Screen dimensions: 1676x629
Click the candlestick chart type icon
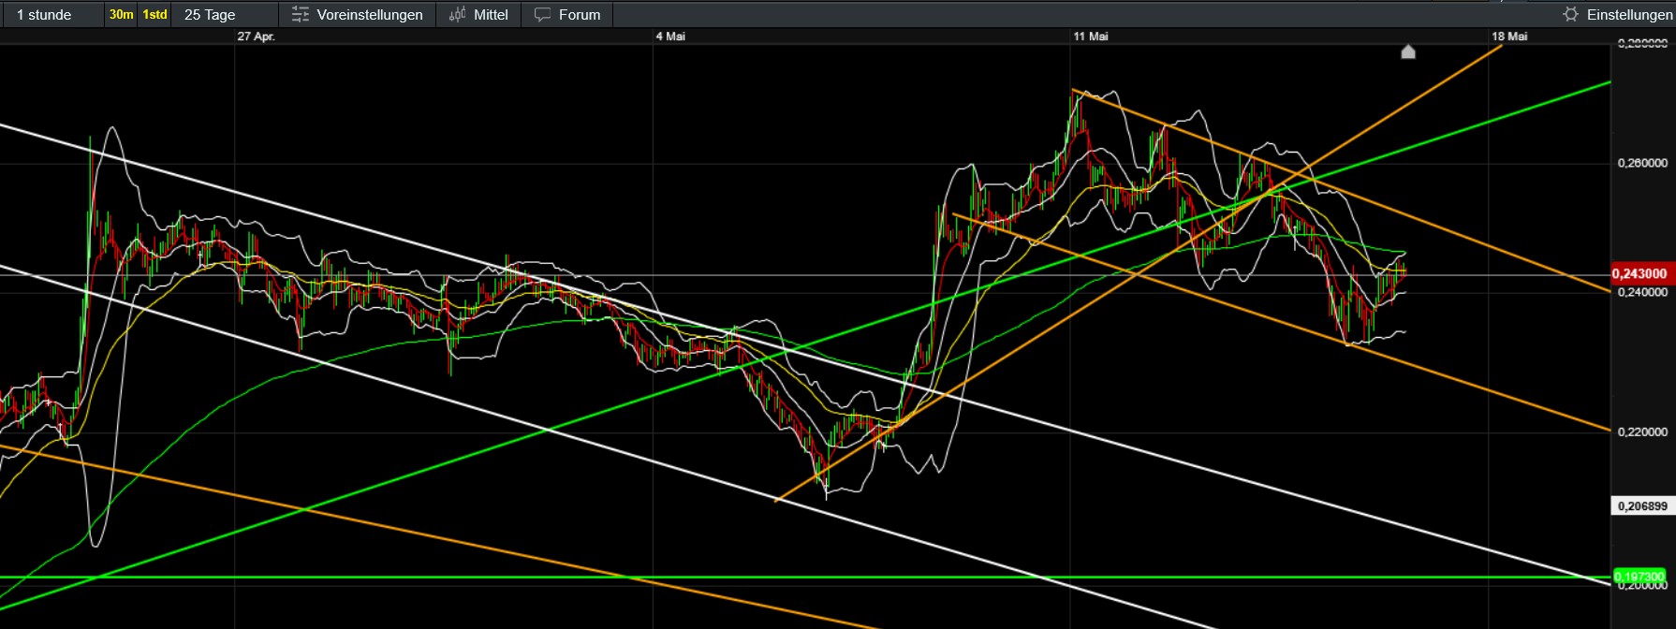coord(457,15)
